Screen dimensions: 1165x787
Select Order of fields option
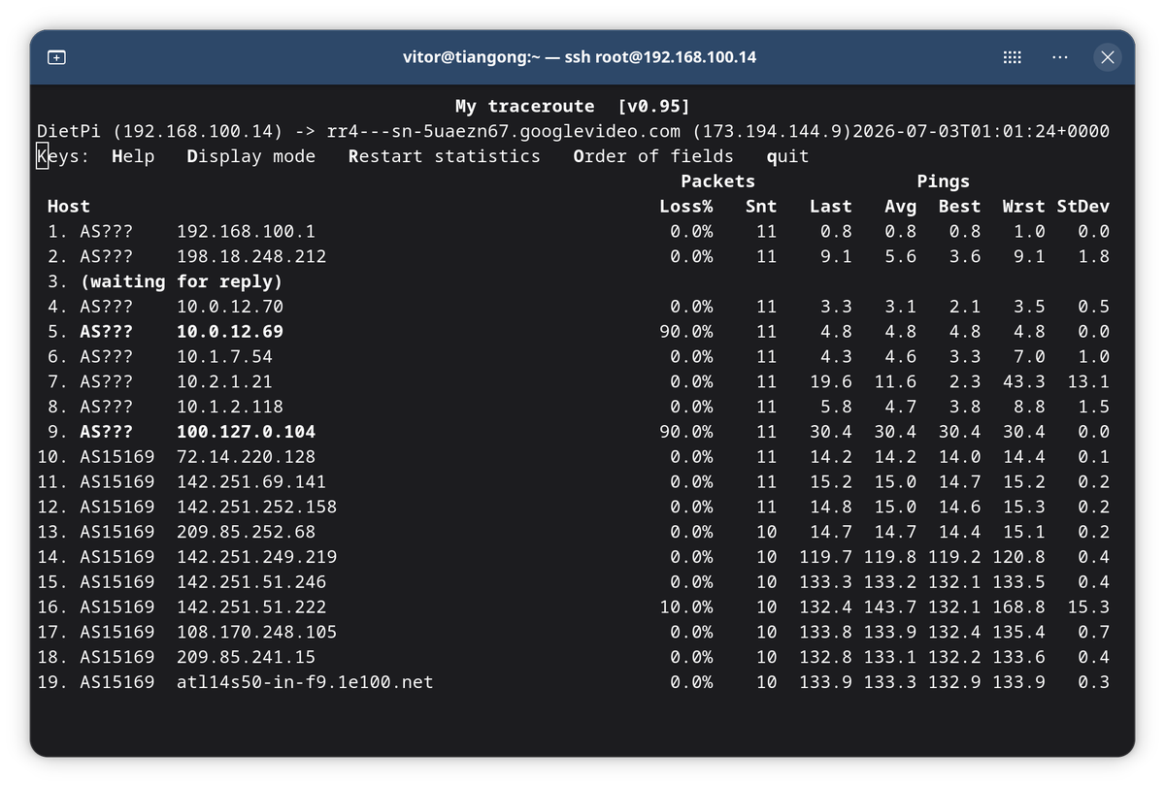pos(653,156)
